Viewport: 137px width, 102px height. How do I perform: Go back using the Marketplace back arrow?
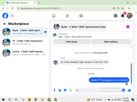[x=5, y=24]
